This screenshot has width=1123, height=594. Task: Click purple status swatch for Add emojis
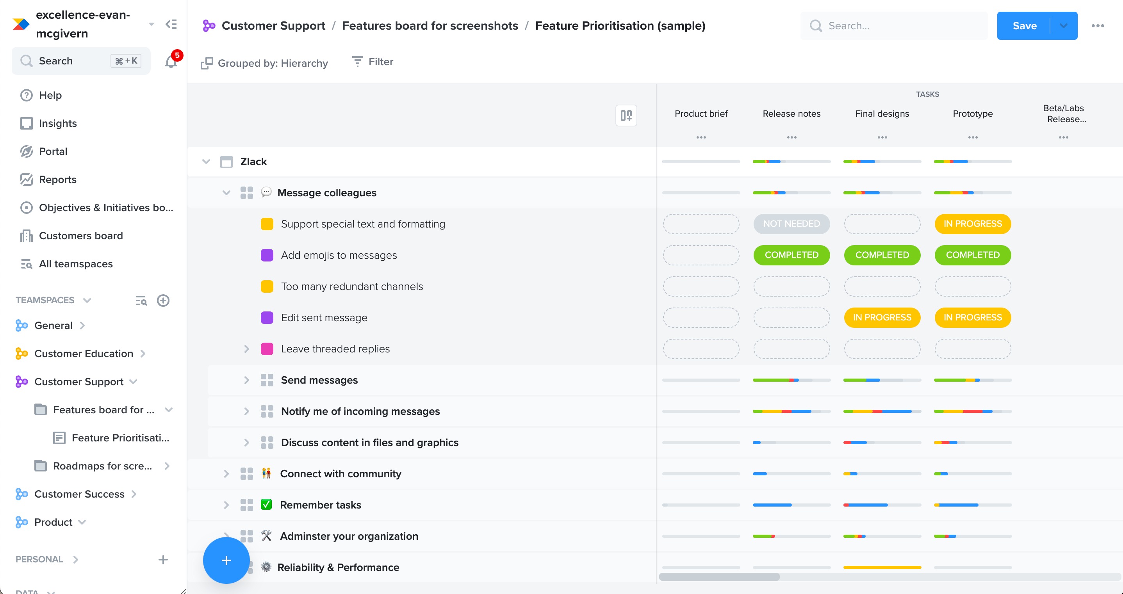click(x=267, y=255)
